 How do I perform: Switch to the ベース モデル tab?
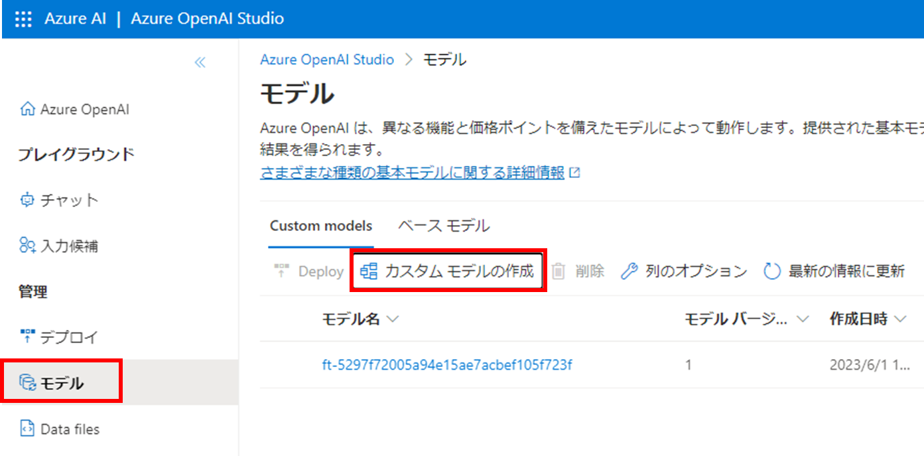442,225
